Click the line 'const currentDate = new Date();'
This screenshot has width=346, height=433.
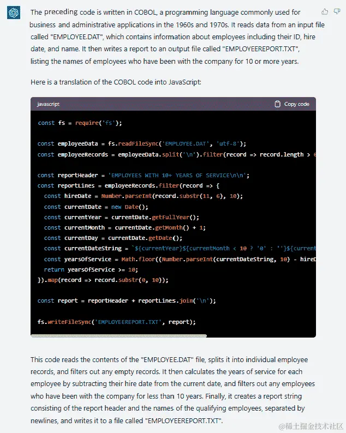96,207
